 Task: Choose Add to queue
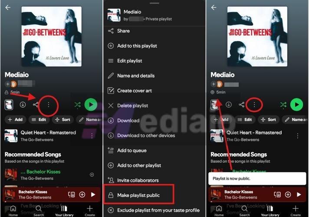[154, 151]
